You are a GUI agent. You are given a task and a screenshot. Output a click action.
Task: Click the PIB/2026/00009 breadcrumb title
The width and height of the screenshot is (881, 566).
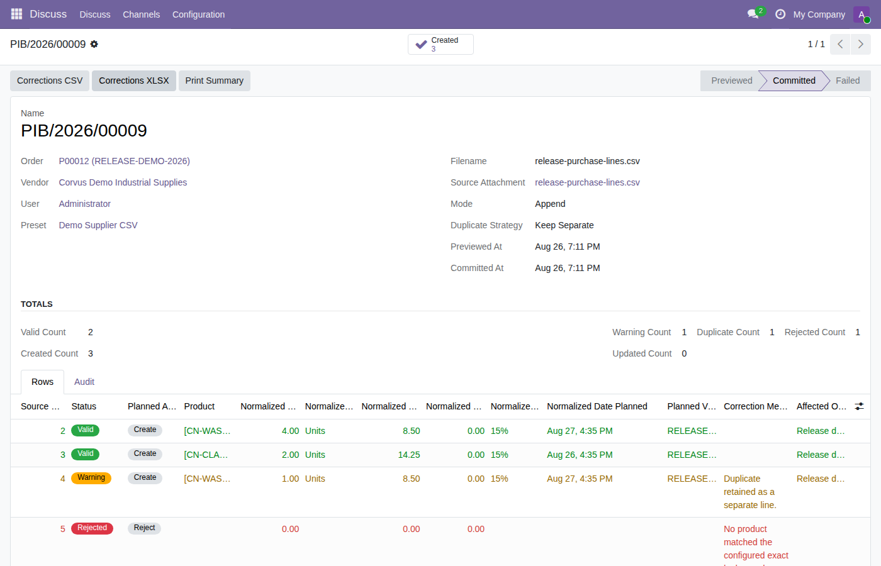48,44
